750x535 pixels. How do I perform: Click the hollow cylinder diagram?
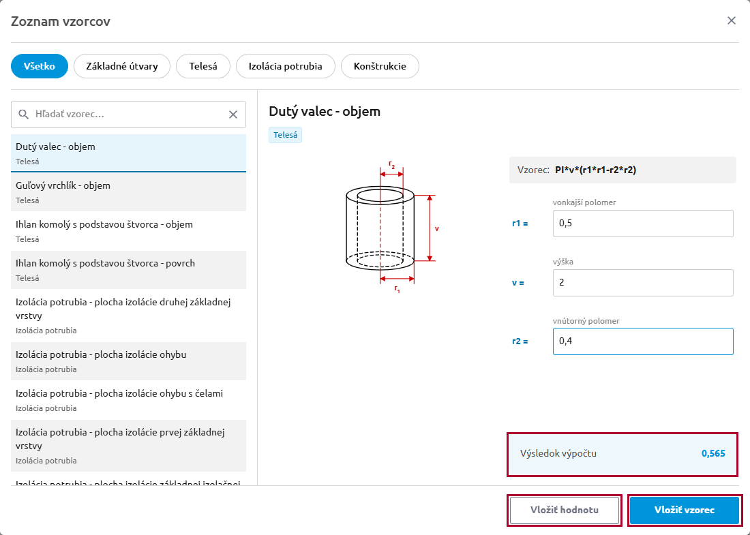392,228
